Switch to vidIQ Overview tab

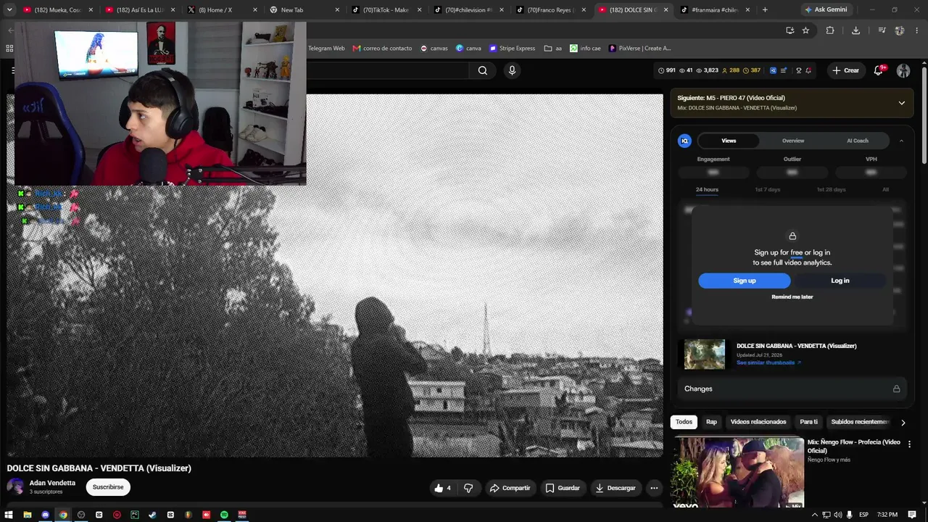point(793,141)
